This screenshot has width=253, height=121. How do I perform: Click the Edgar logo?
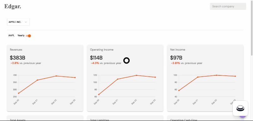pyautogui.click(x=13, y=6)
